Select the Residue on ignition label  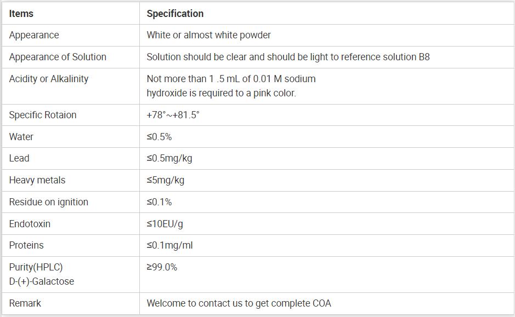[x=49, y=202]
